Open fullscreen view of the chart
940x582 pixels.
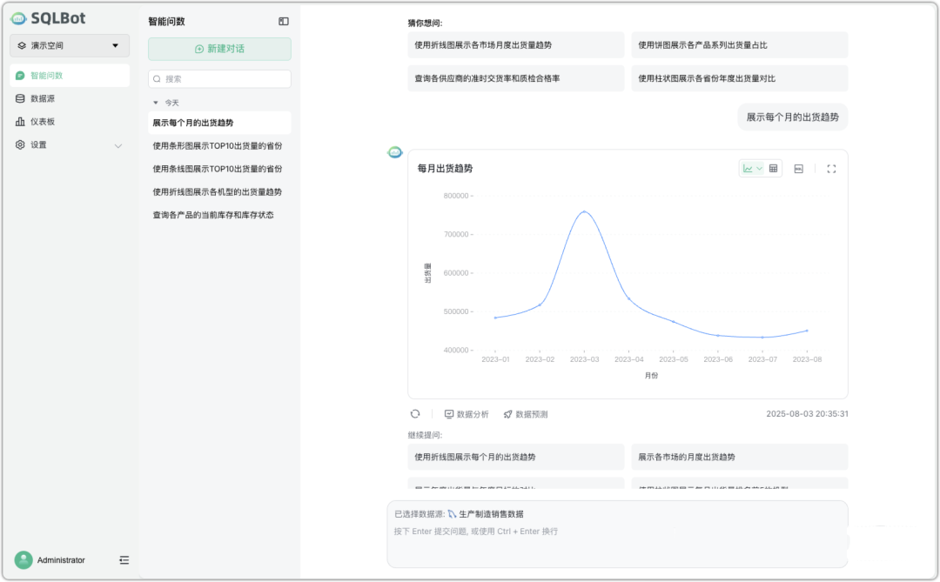[x=831, y=169]
